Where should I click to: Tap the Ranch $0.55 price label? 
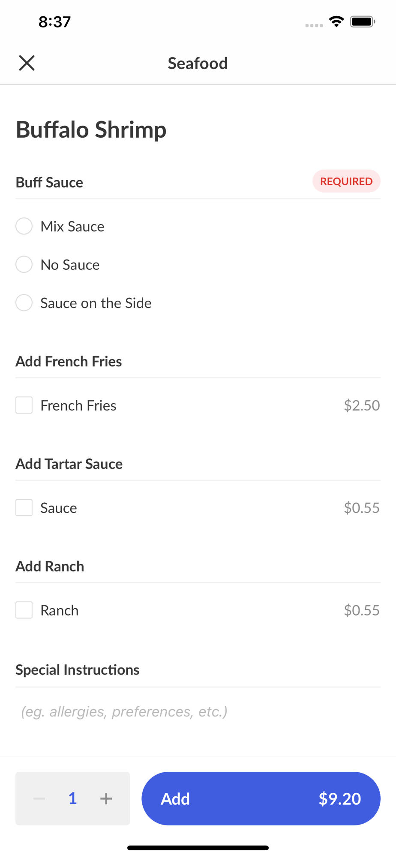(x=362, y=610)
